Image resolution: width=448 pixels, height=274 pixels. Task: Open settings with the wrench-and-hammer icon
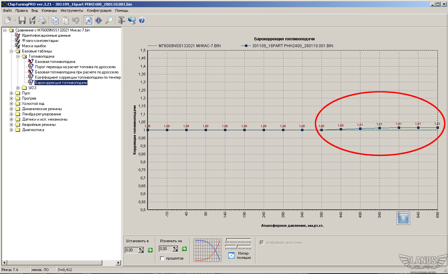(x=122, y=21)
